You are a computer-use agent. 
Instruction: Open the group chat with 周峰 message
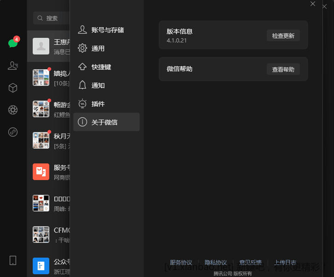(48, 203)
